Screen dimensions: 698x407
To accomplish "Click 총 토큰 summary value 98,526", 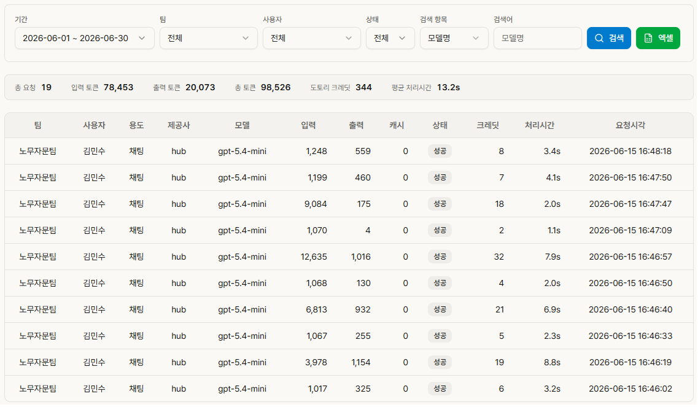I will pos(276,87).
